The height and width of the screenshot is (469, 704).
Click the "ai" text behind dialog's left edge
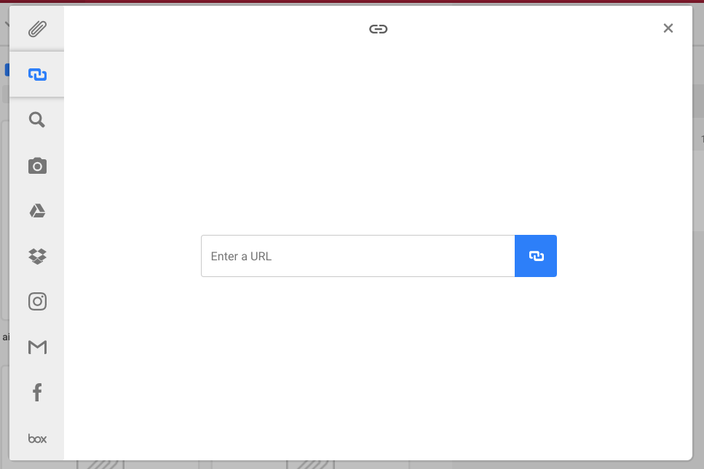click(x=6, y=337)
